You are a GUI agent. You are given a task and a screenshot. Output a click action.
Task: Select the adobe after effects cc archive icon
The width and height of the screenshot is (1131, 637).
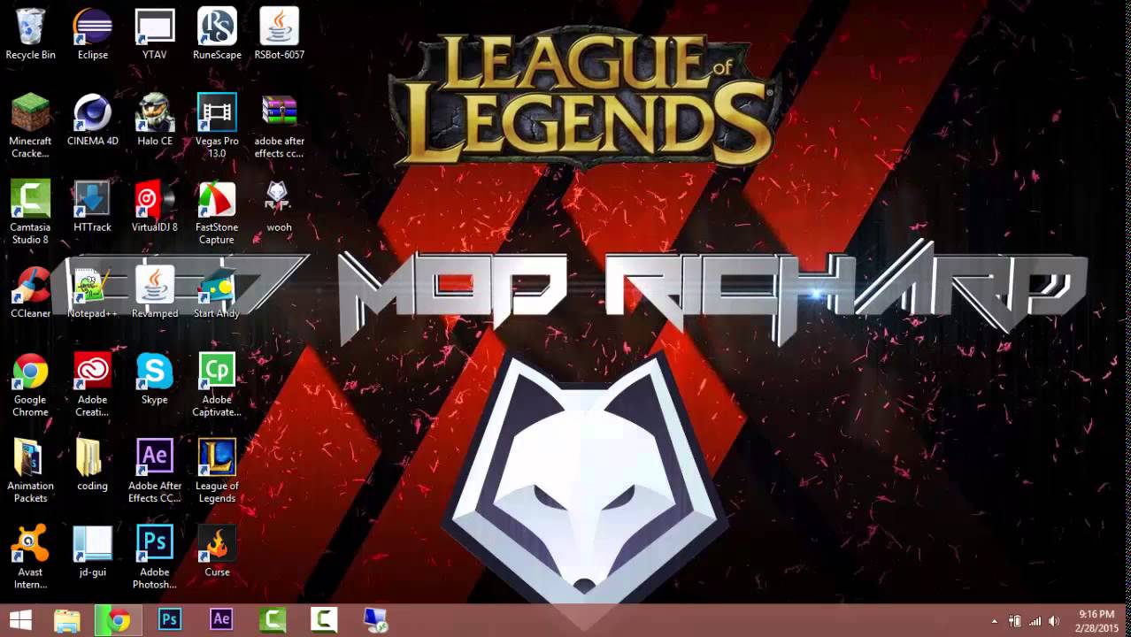coord(279,126)
